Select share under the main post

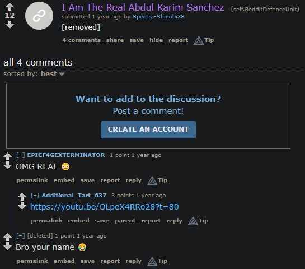point(115,40)
